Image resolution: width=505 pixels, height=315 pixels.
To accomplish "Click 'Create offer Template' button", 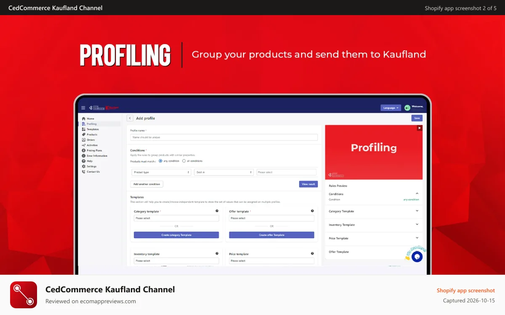I will coord(271,235).
